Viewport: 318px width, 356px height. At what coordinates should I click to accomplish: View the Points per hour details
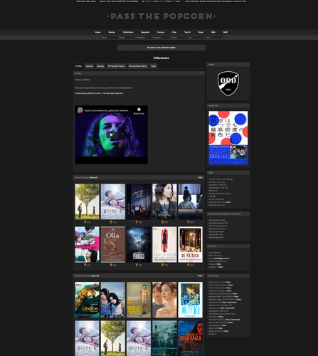228,202
